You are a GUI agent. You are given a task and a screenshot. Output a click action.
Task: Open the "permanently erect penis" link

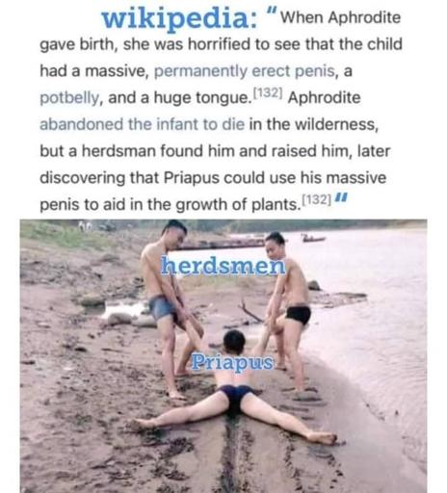coord(245,71)
